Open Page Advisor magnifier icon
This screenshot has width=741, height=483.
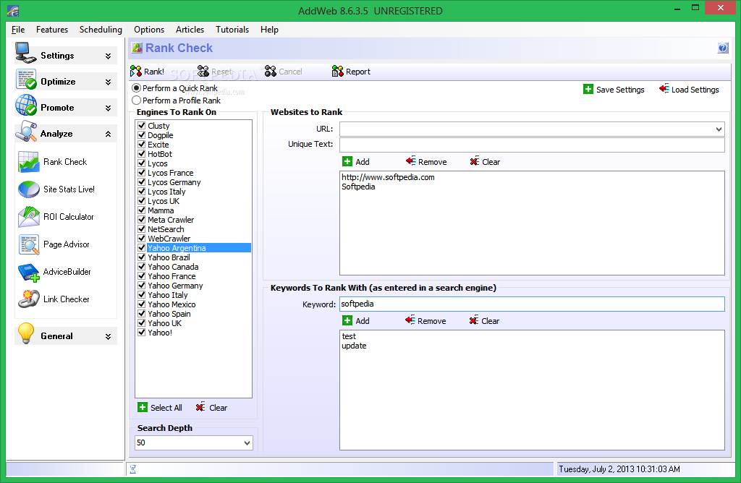(29, 244)
